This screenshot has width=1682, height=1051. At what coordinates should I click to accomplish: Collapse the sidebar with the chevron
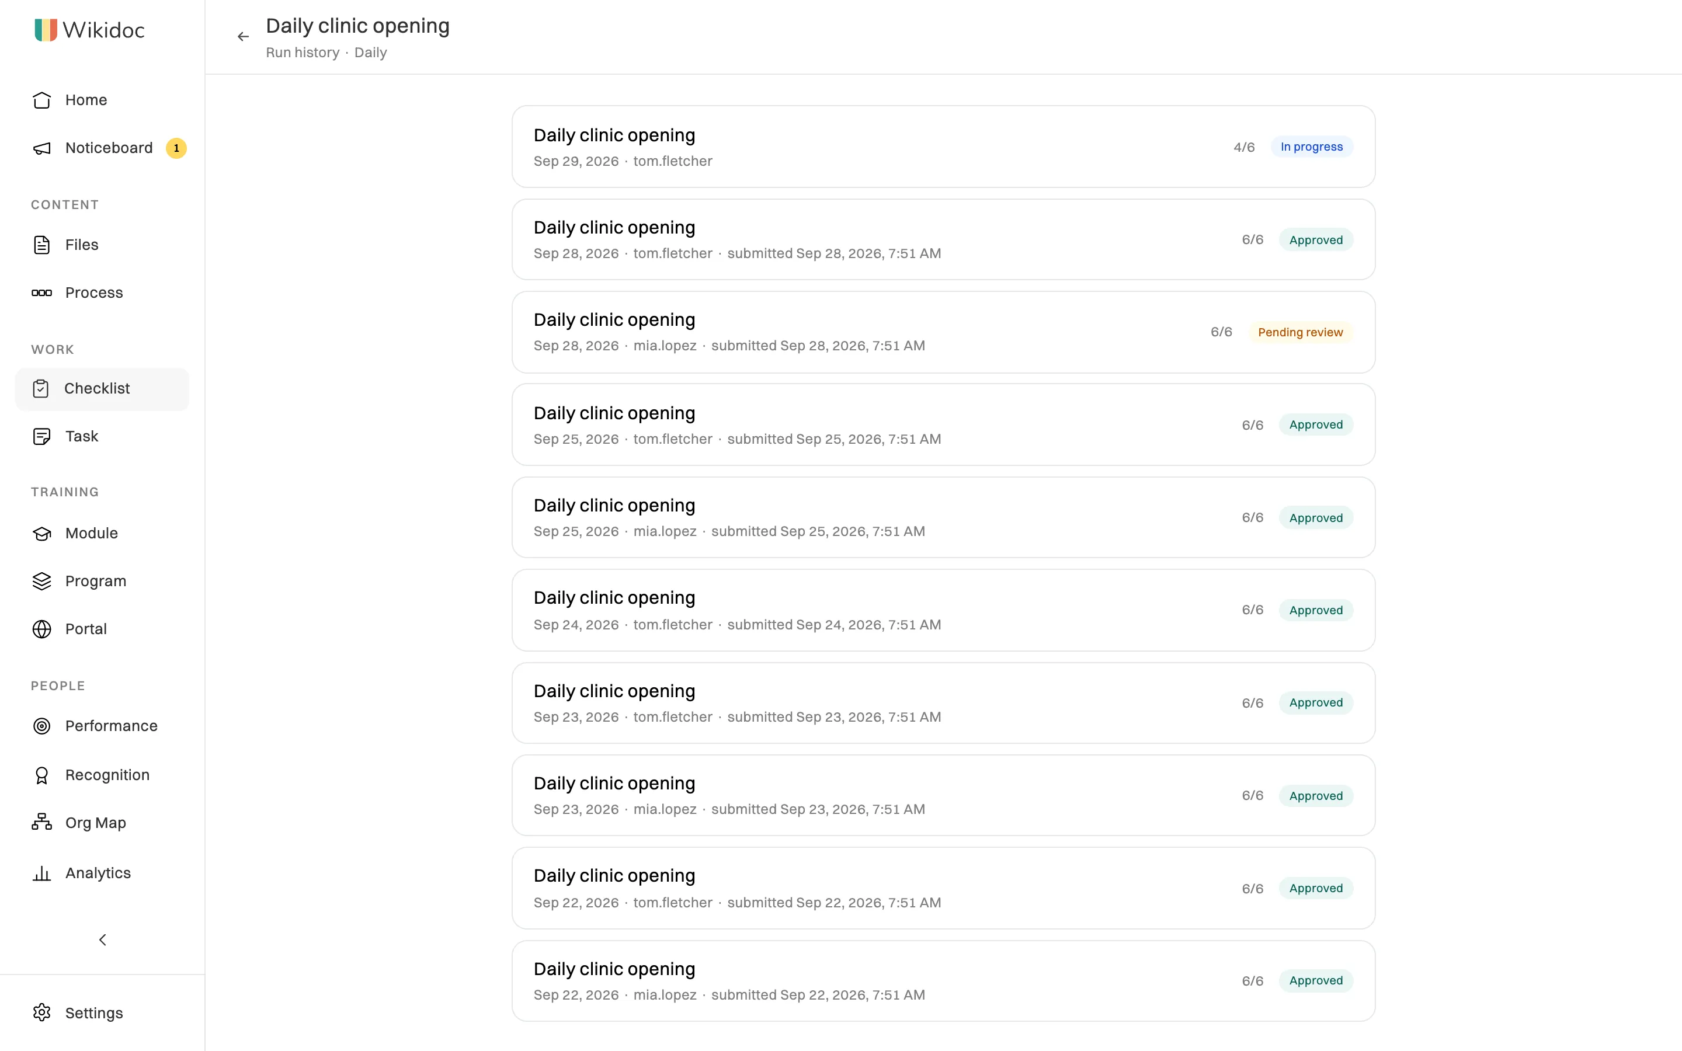click(102, 940)
